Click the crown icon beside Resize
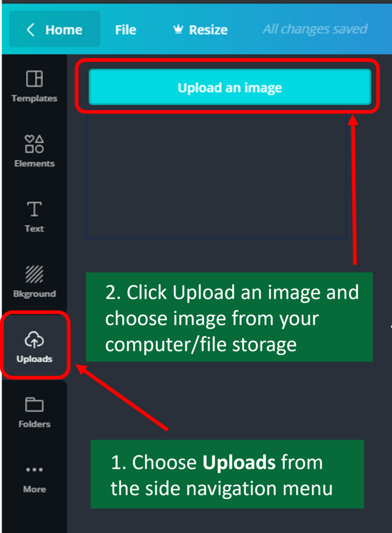 point(178,29)
